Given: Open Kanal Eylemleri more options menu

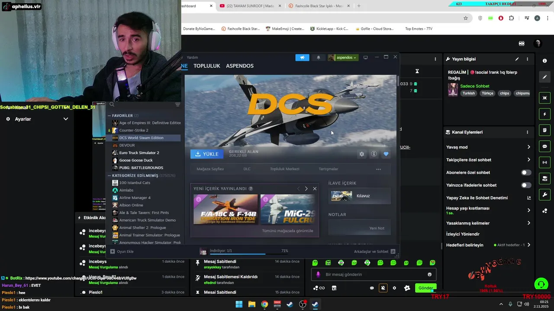Looking at the screenshot, I should [x=527, y=132].
